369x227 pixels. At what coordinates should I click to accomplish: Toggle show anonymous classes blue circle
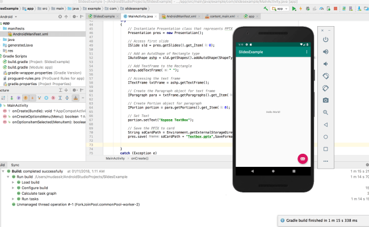point(47,98)
